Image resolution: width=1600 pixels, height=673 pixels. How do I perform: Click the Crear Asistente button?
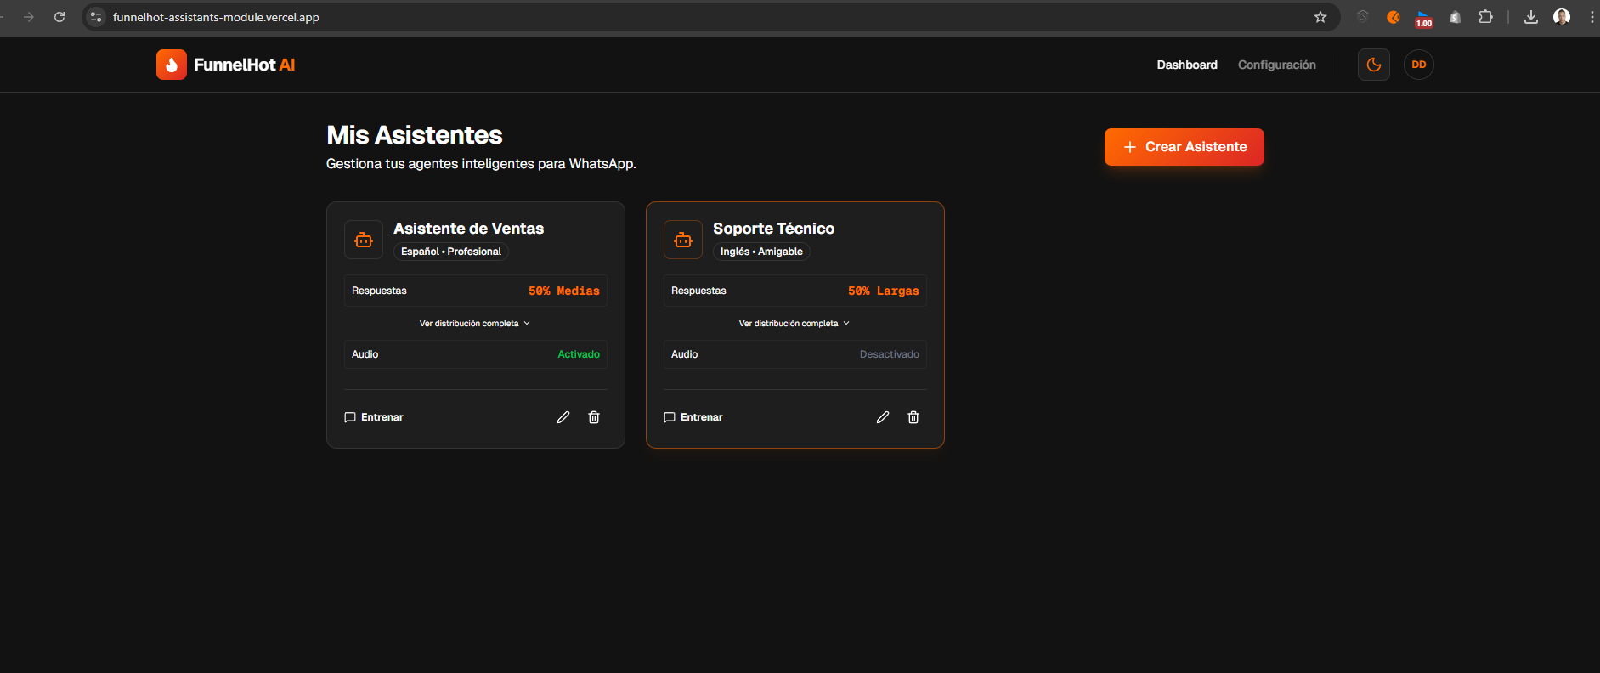(1184, 147)
